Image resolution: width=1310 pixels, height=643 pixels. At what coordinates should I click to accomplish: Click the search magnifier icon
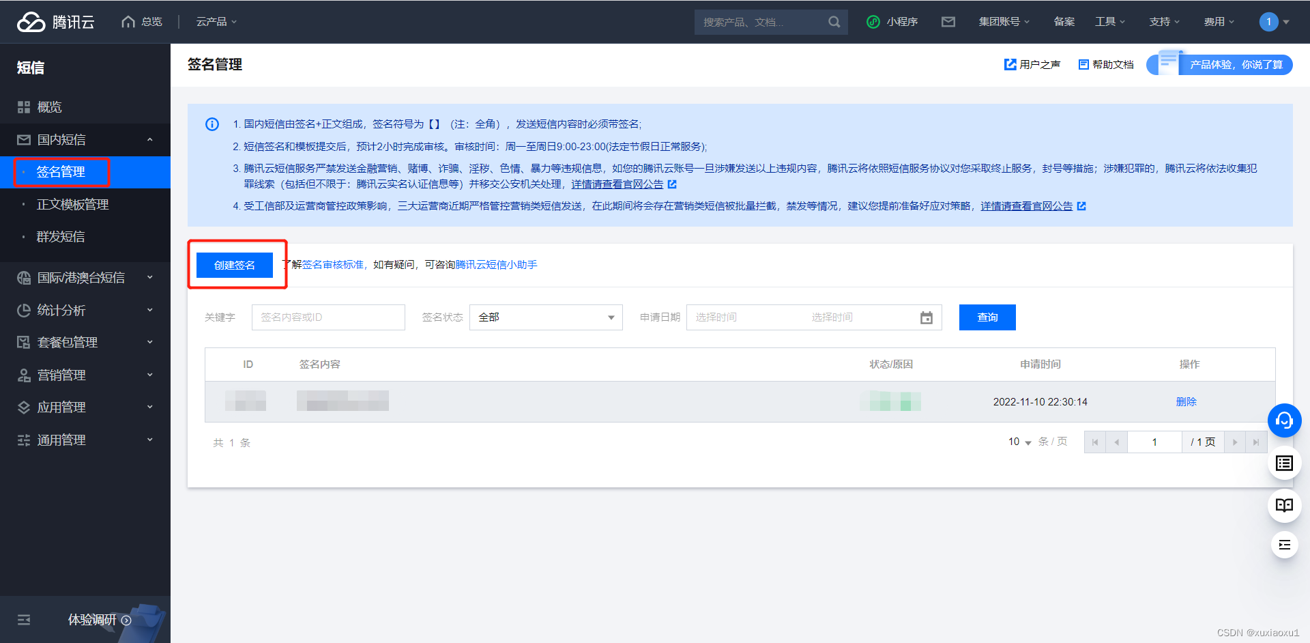834,22
